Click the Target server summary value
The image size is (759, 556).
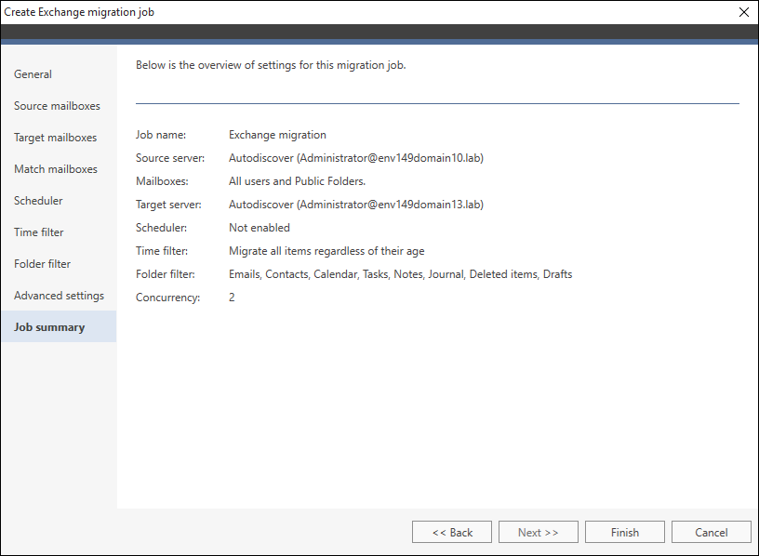coord(356,204)
